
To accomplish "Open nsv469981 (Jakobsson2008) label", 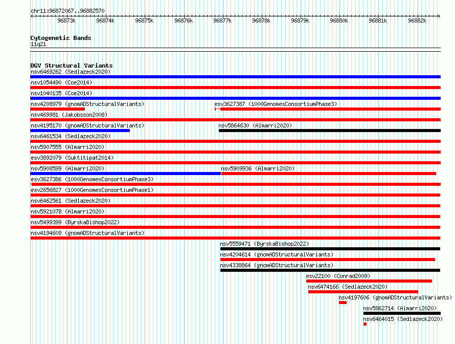I will pos(69,115).
